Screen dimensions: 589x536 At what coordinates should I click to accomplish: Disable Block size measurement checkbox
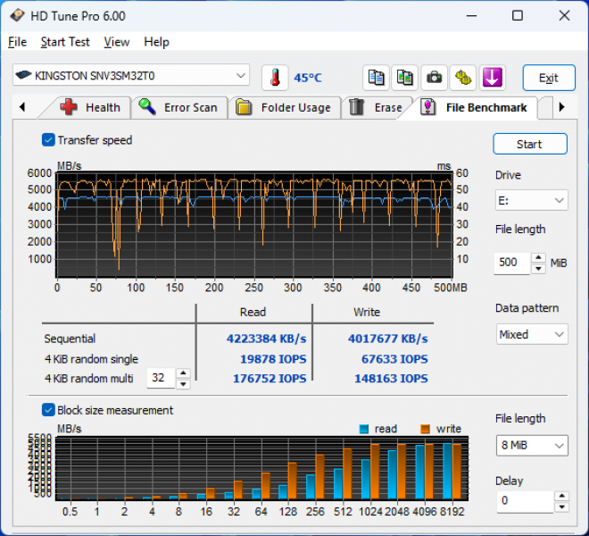click(48, 410)
